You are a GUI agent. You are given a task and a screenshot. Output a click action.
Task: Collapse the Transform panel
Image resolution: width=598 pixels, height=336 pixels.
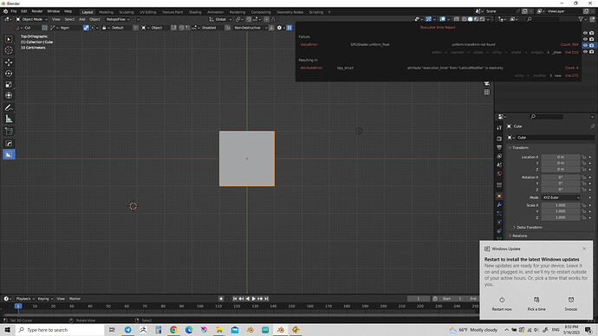[520, 147]
